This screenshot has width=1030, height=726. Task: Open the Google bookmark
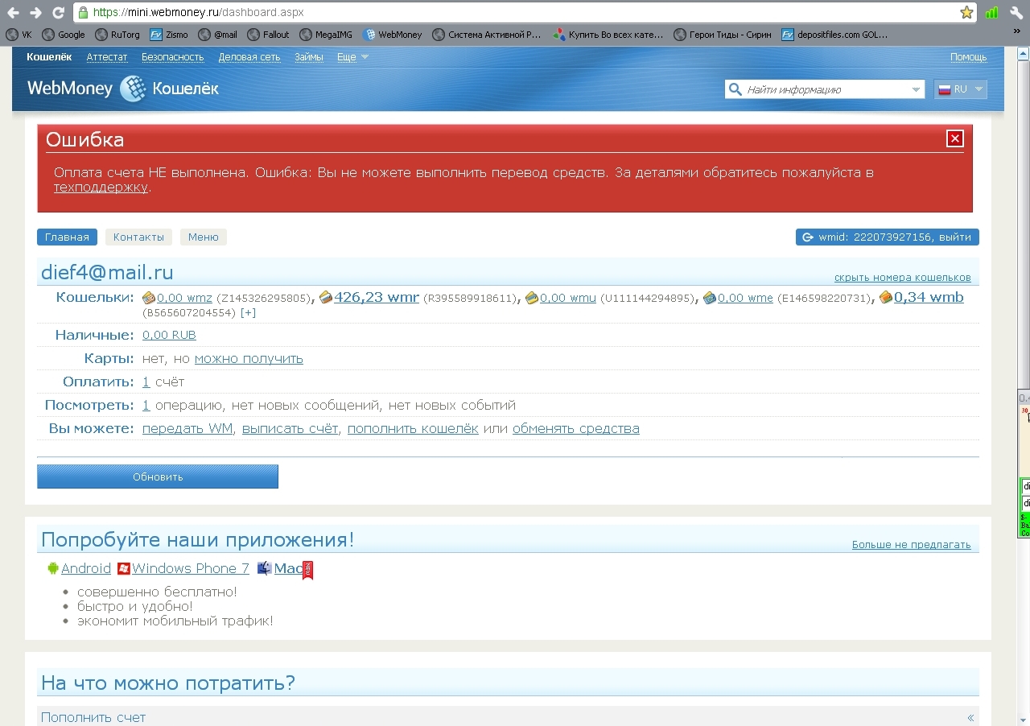pos(64,35)
